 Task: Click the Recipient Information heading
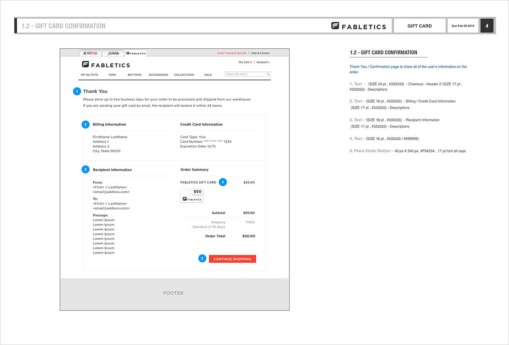[x=112, y=170]
